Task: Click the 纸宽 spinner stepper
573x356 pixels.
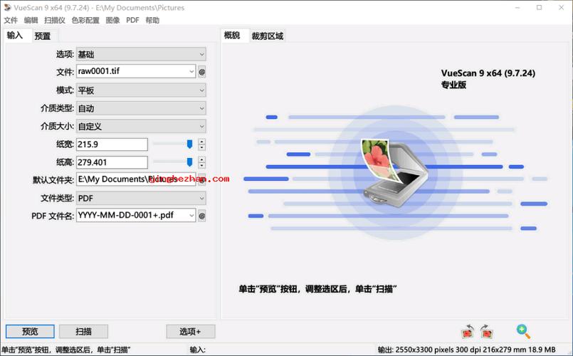Action: coord(201,145)
